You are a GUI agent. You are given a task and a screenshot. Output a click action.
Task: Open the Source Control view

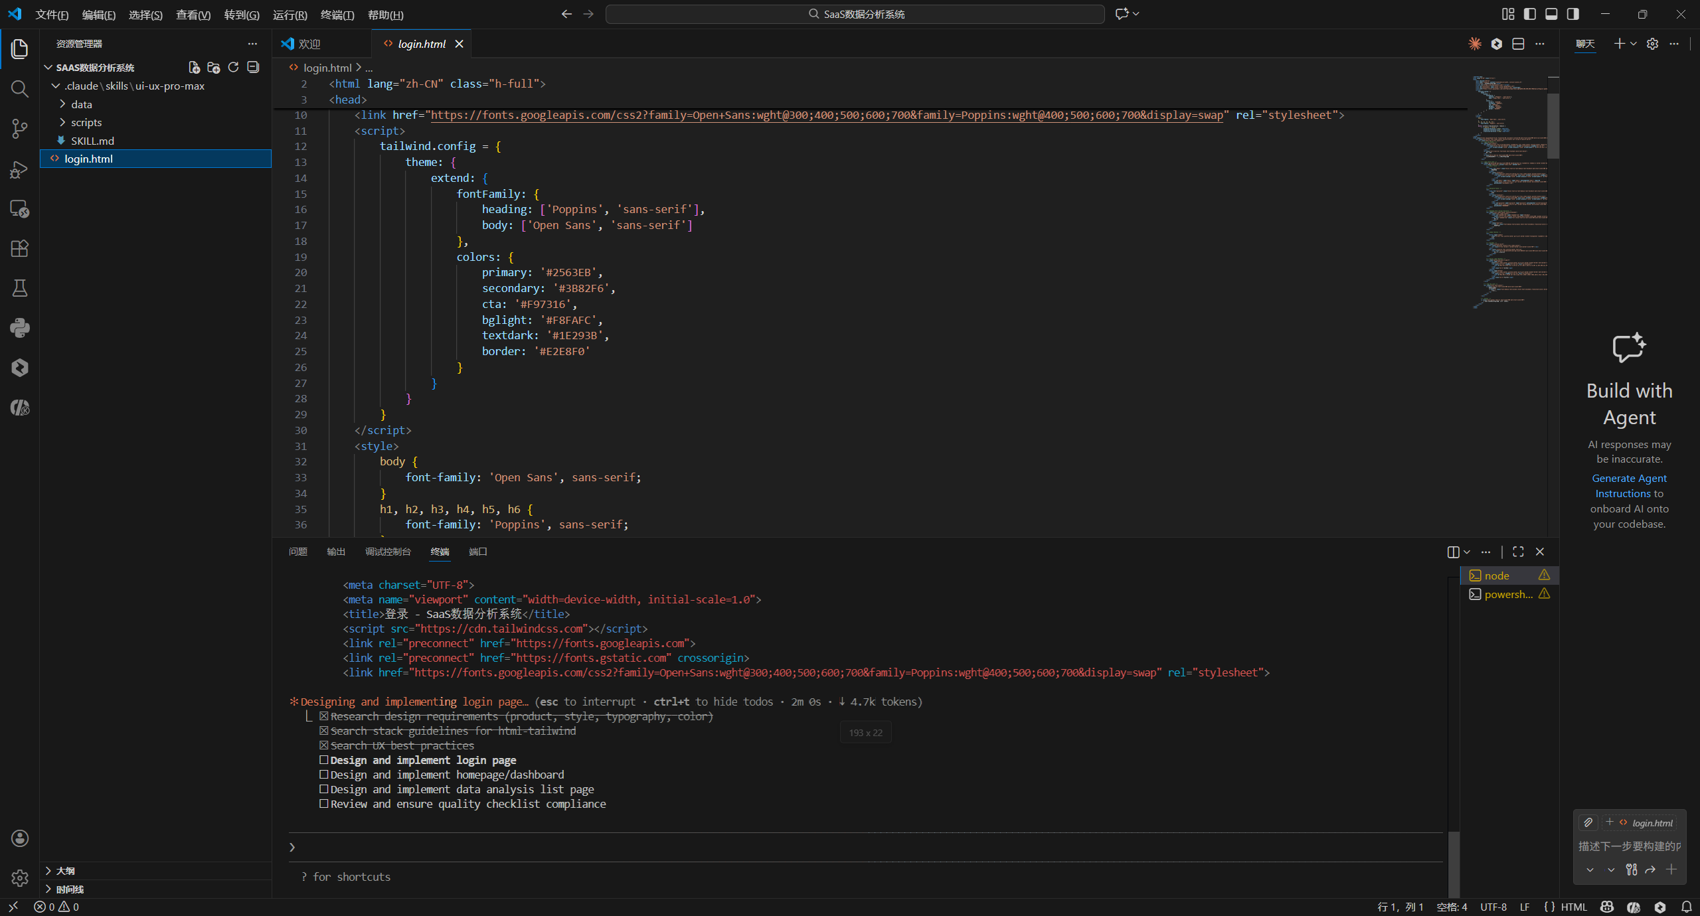point(19,129)
